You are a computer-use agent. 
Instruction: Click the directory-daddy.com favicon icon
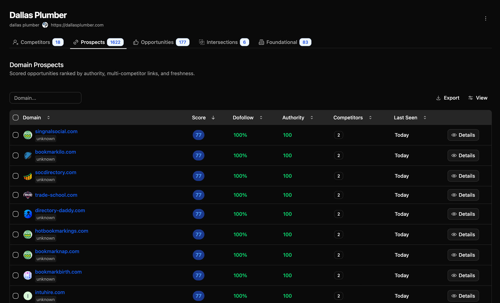click(x=28, y=214)
